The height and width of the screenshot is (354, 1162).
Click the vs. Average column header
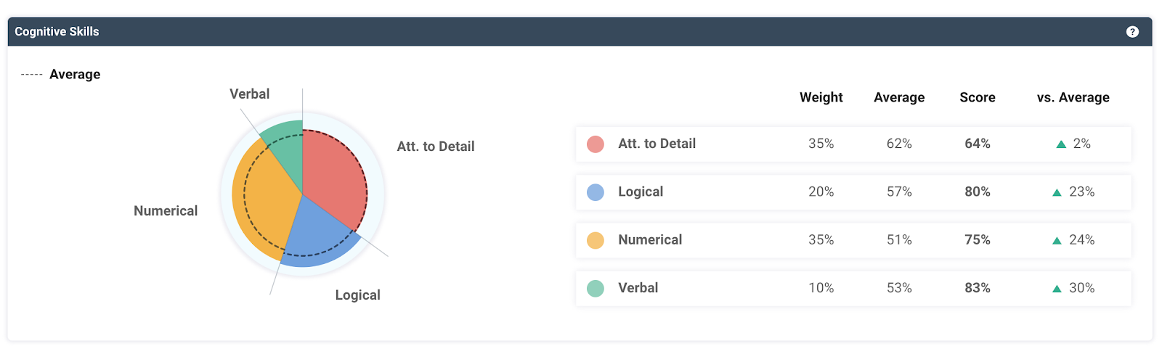point(1073,97)
